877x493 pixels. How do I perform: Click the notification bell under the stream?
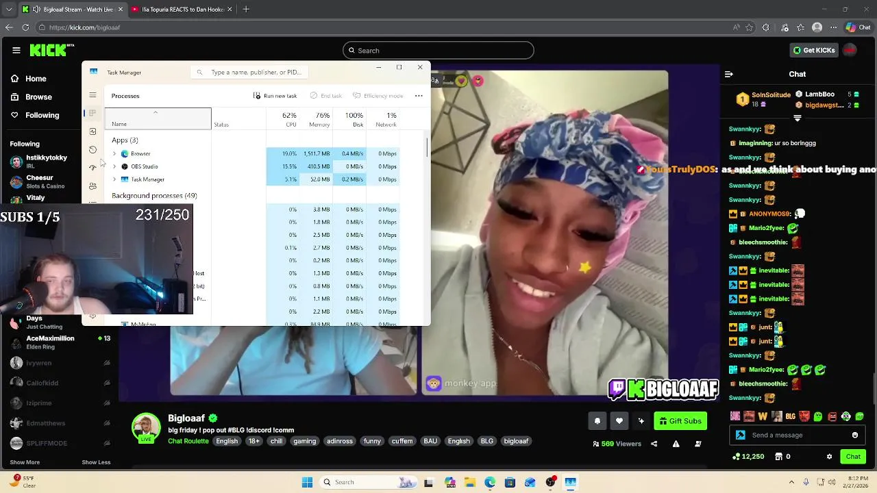point(597,421)
